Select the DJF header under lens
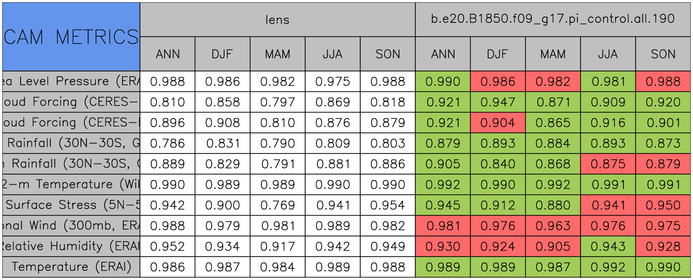 tap(223, 54)
